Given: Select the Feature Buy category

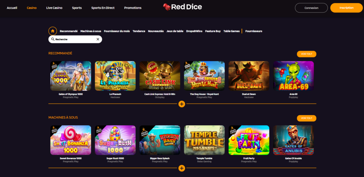Looking at the screenshot, I should tap(213, 31).
